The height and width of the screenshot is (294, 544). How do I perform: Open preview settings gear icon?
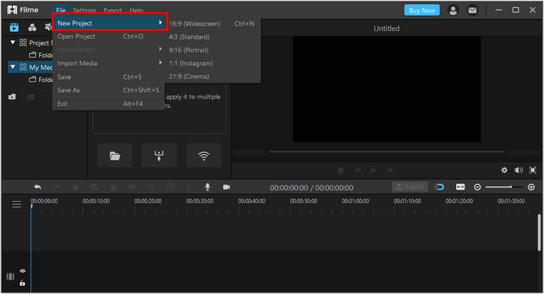[504, 170]
